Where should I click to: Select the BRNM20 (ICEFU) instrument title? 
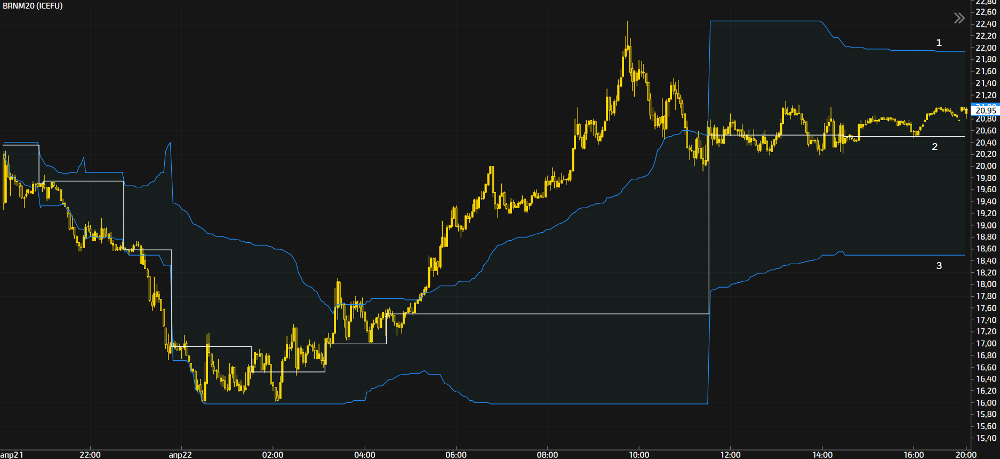(33, 6)
